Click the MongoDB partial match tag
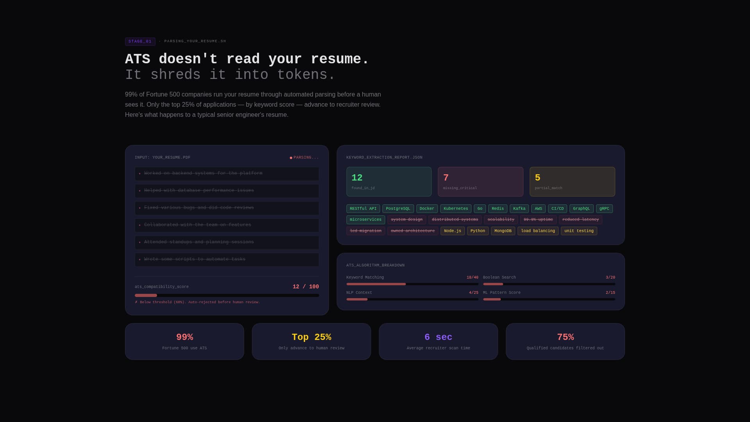 click(x=503, y=231)
